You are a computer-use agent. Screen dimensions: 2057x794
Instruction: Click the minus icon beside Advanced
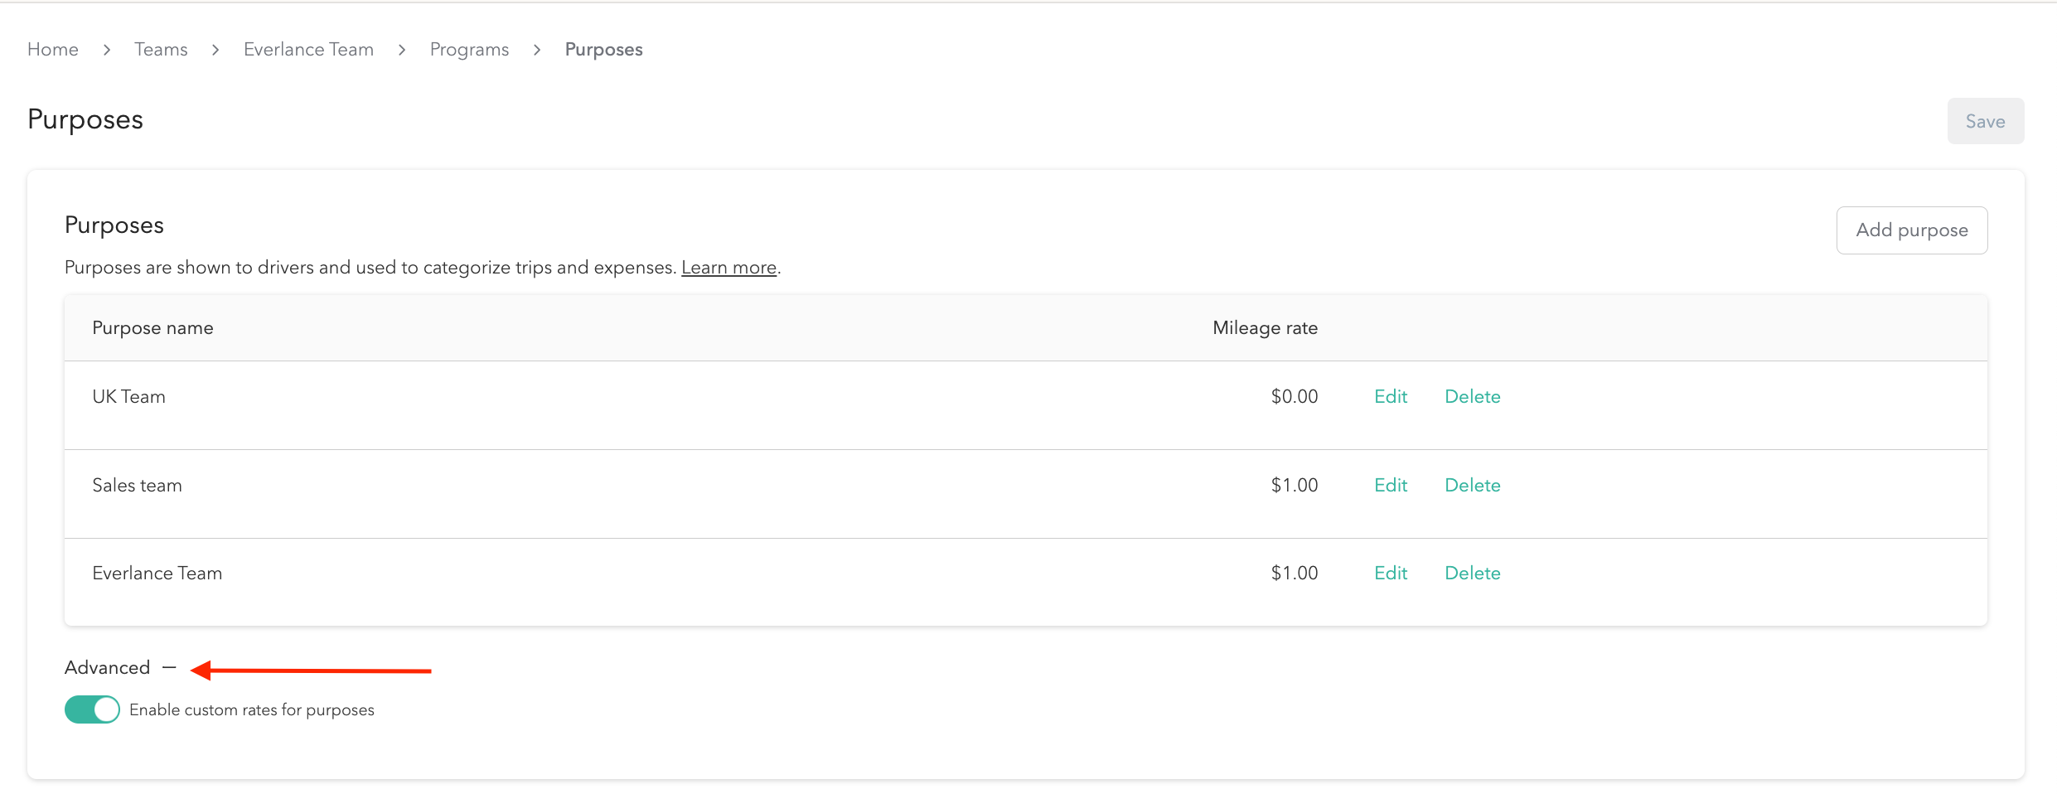click(170, 668)
